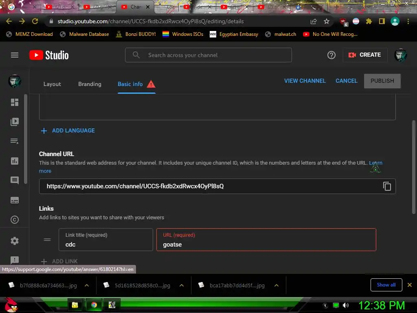Open the Bonzi BUDDY! bookmark
The image size is (417, 313).
click(x=136, y=34)
